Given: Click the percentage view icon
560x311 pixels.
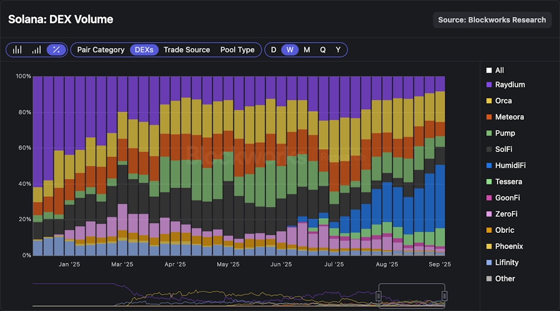Looking at the screenshot, I should (56, 50).
